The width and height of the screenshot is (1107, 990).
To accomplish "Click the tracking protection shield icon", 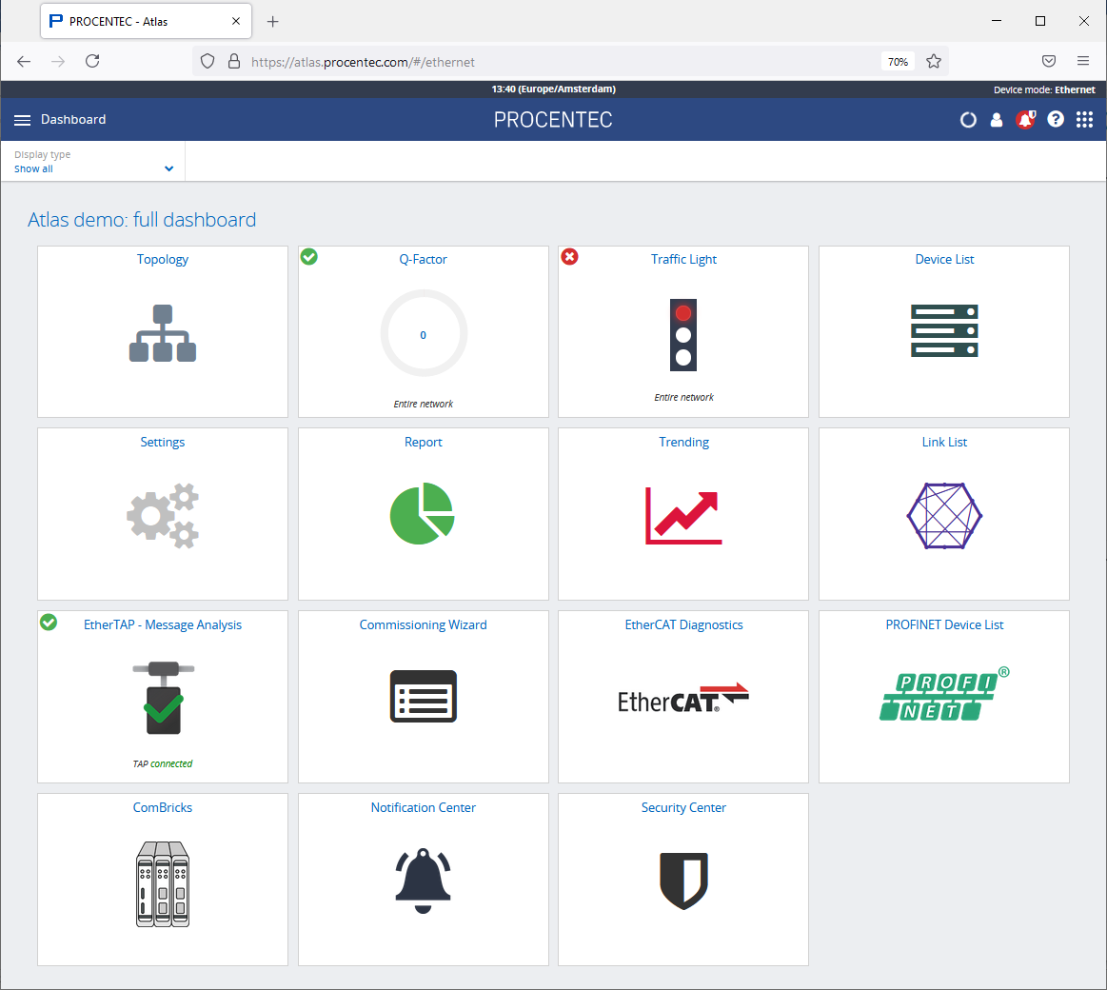I will (x=207, y=62).
